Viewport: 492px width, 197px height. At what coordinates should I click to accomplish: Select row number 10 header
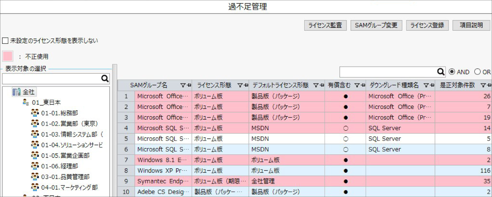(126, 192)
